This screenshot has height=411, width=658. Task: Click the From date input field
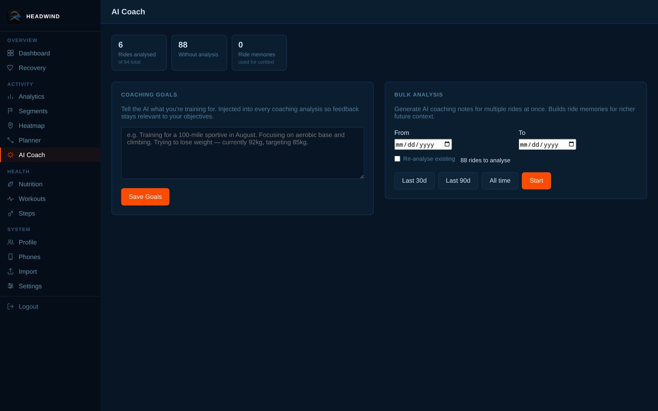click(423, 145)
